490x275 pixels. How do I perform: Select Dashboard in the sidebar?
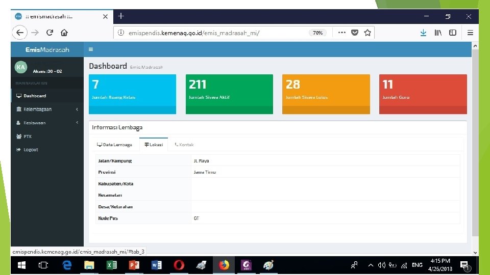(47, 96)
